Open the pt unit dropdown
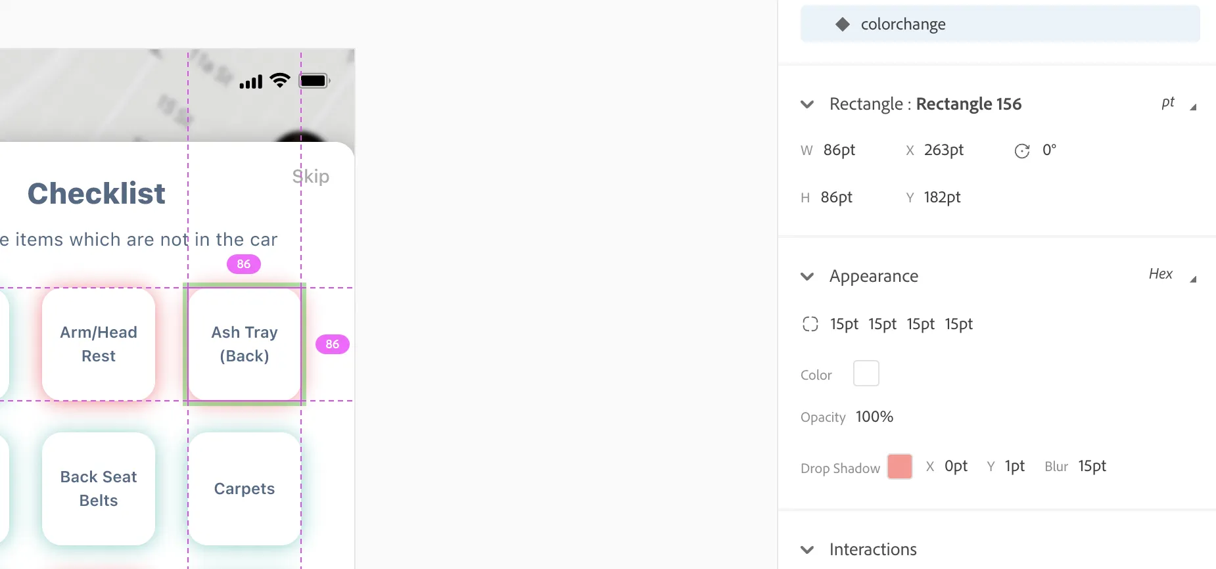Screen dimensions: 1216x569 [x=1177, y=103]
